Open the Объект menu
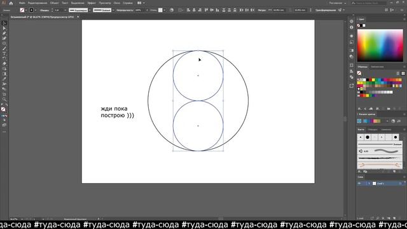407x229 pixels. [x=54, y=3]
